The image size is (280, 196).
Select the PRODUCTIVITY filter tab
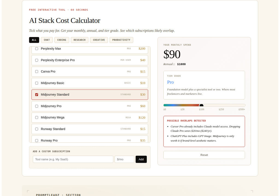(121, 40)
